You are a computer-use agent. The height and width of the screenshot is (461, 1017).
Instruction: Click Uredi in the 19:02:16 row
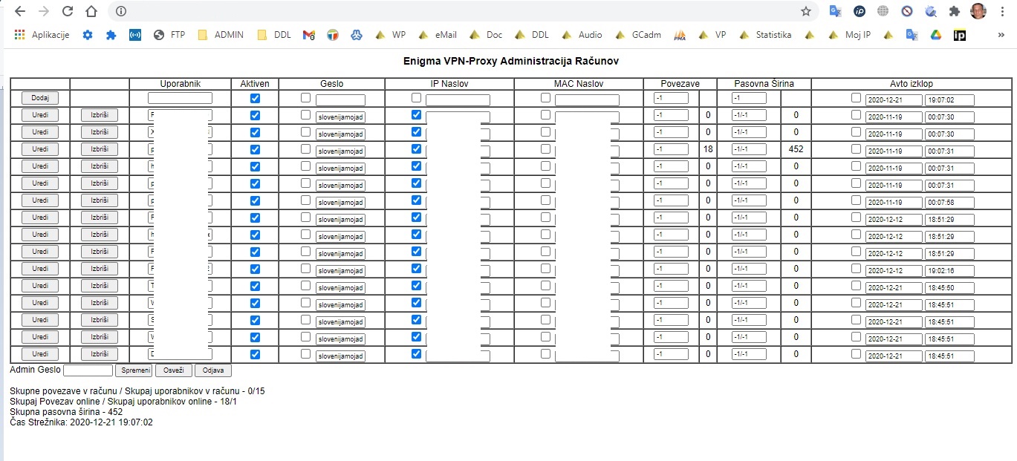[x=40, y=269]
